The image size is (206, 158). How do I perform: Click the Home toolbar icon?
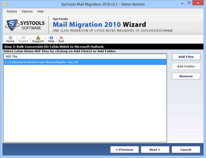tap(10, 39)
